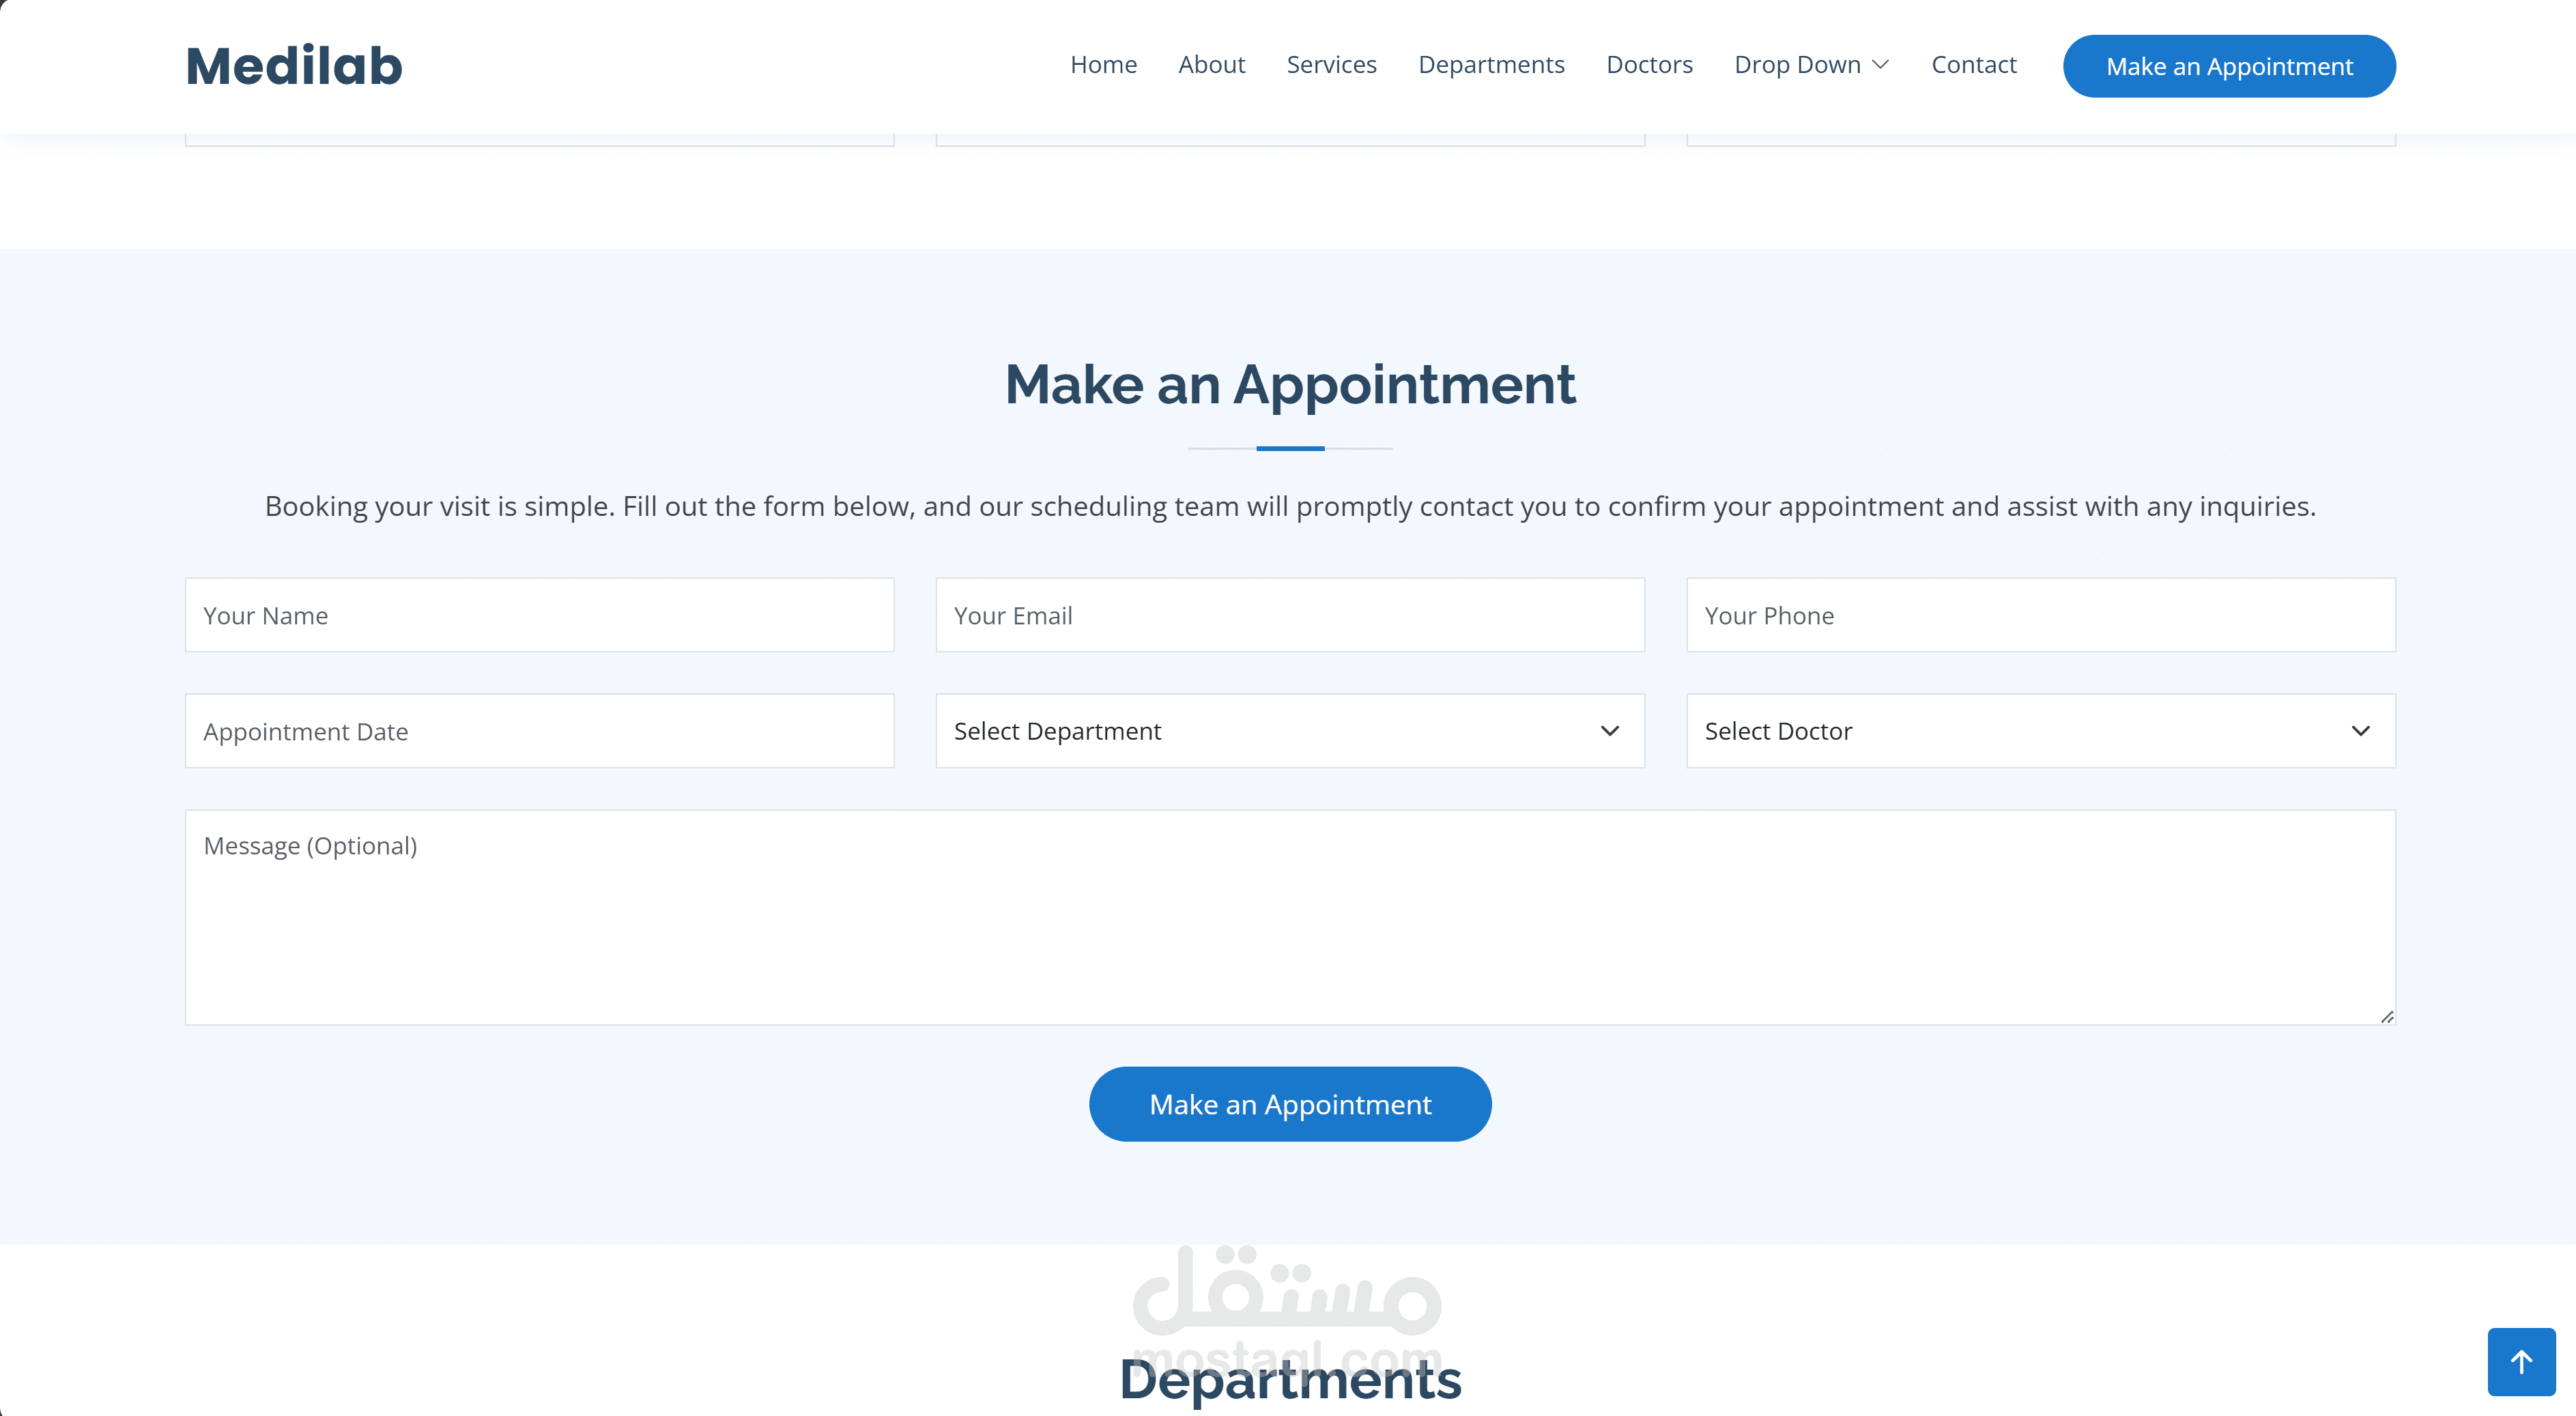Screen dimensions: 2576x1416
Task: Click the Medilab logo
Action: (294, 66)
